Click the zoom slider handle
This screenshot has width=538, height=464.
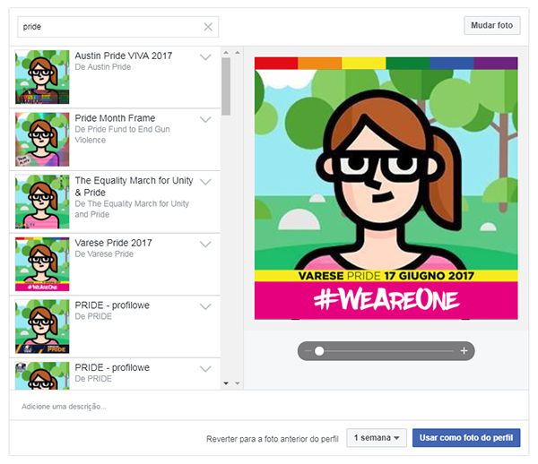319,351
